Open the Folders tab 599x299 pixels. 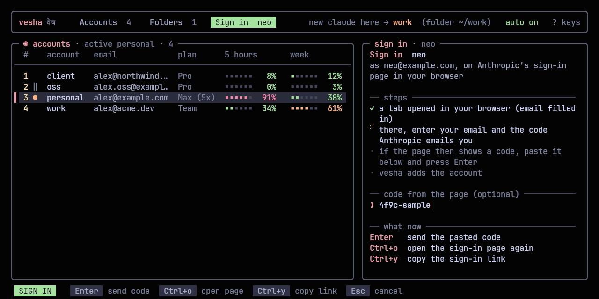click(173, 22)
